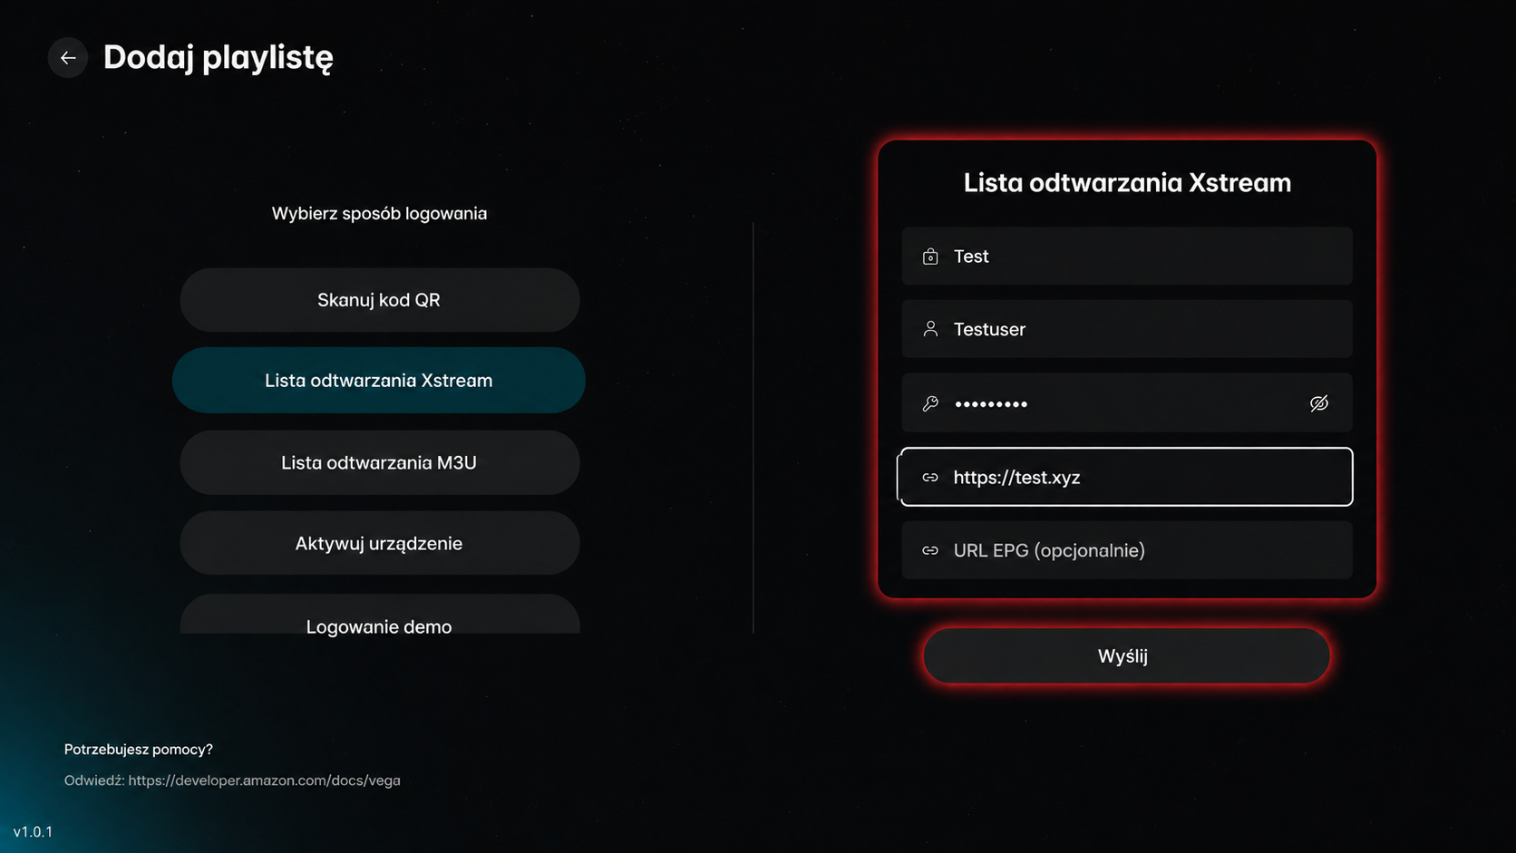The height and width of the screenshot is (853, 1516).
Task: Select the Skanuj kod QR login method
Action: pyautogui.click(x=380, y=300)
